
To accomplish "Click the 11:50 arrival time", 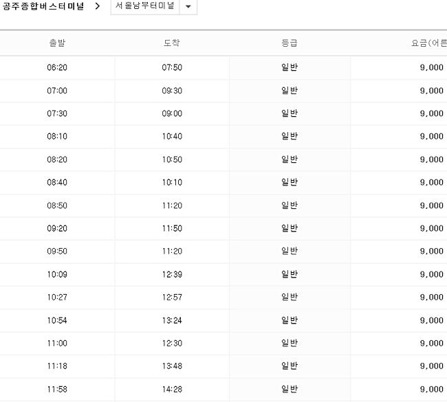I will point(172,228).
